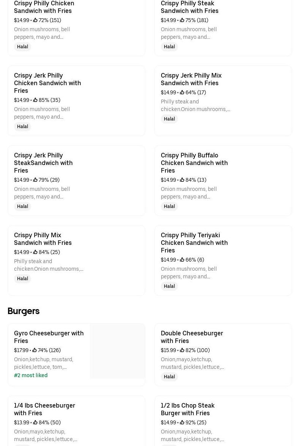The height and width of the screenshot is (446, 305).
Task: Open Crispy Jerk Philly SteakSandwich with Fries
Action: click(x=43, y=163)
